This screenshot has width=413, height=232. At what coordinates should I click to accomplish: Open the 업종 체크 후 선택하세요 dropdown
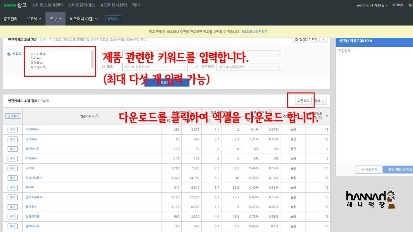[155, 67]
